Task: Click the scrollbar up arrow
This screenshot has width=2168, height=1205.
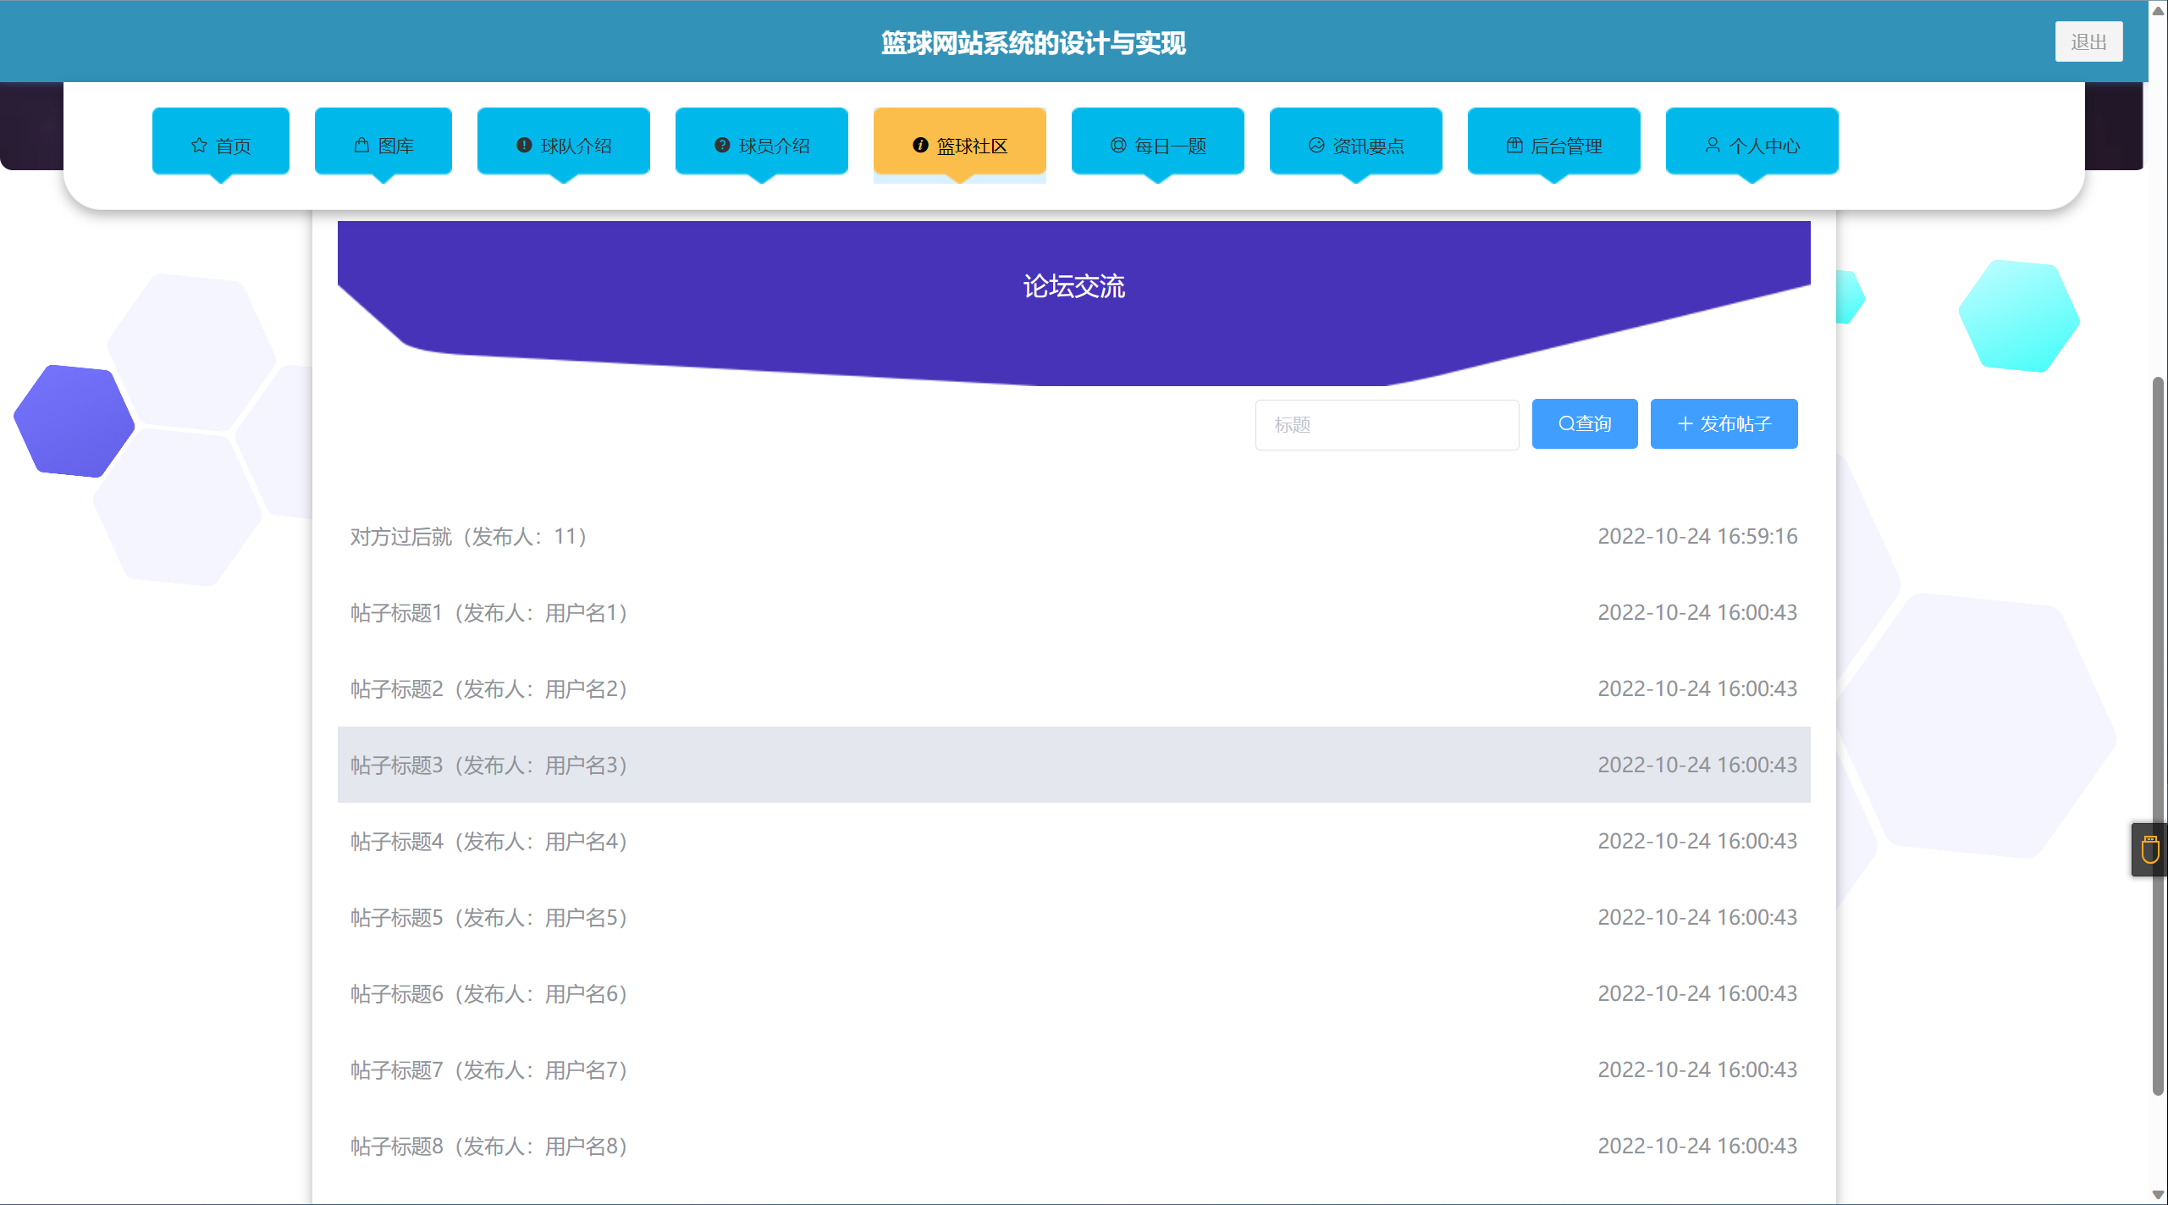Action: 2158,10
